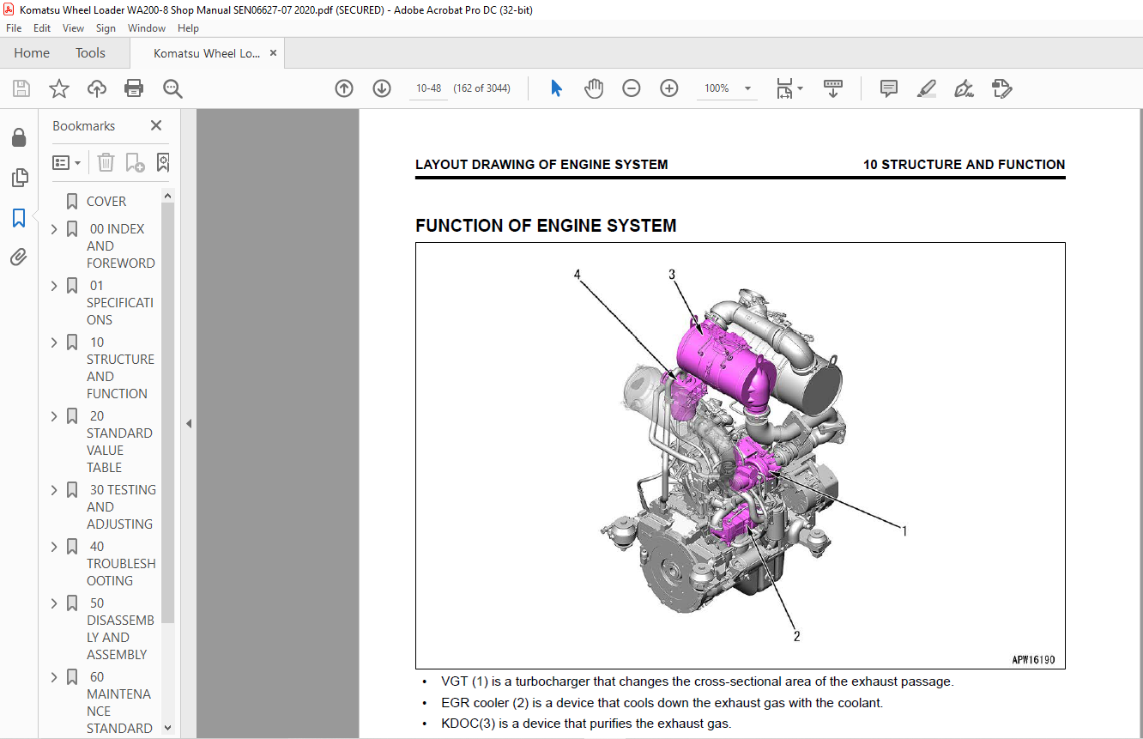The image size is (1143, 739).
Task: Switch to the Tools tab
Action: [x=90, y=53]
